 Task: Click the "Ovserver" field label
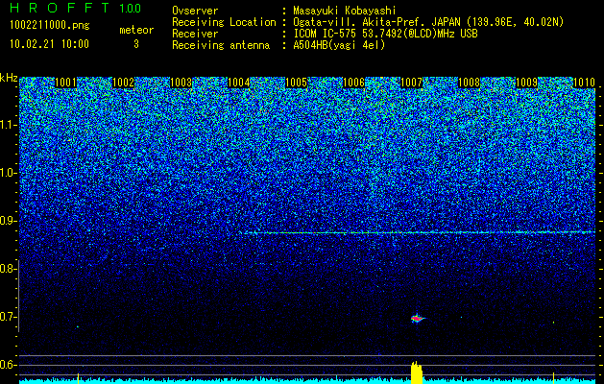(195, 11)
